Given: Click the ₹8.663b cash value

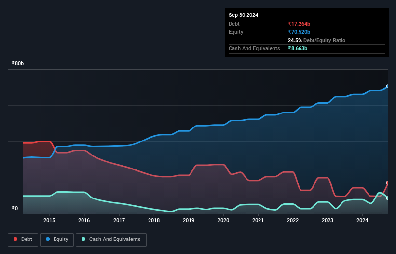Looking at the screenshot, I should coord(298,48).
